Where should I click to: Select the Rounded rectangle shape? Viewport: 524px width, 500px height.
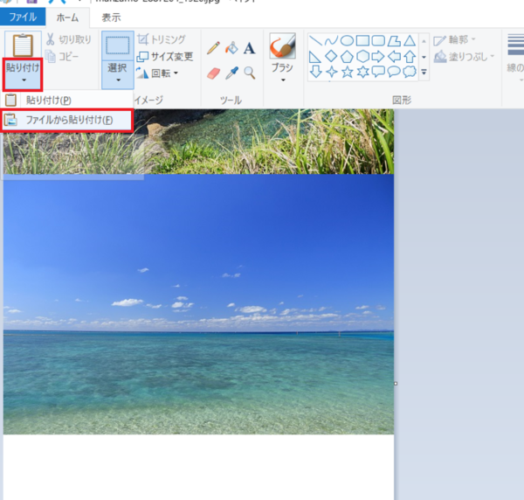click(x=378, y=41)
